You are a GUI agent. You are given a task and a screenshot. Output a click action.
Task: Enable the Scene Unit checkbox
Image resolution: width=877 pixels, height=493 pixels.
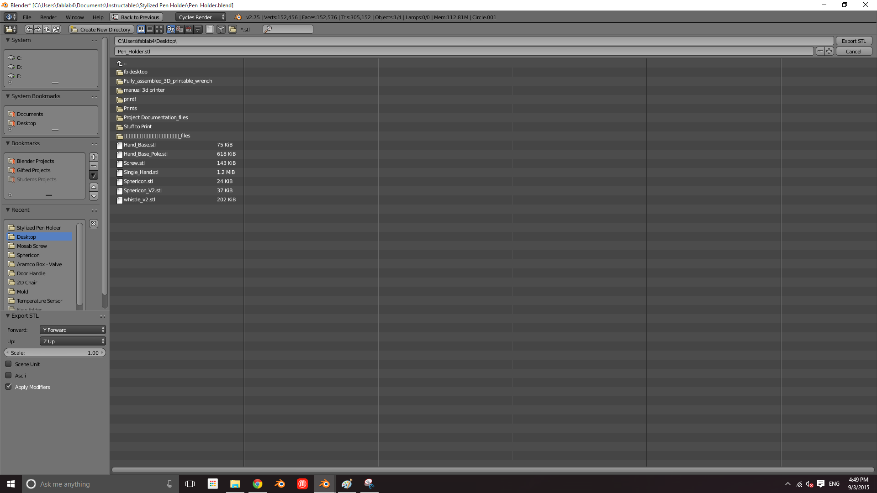click(x=8, y=364)
